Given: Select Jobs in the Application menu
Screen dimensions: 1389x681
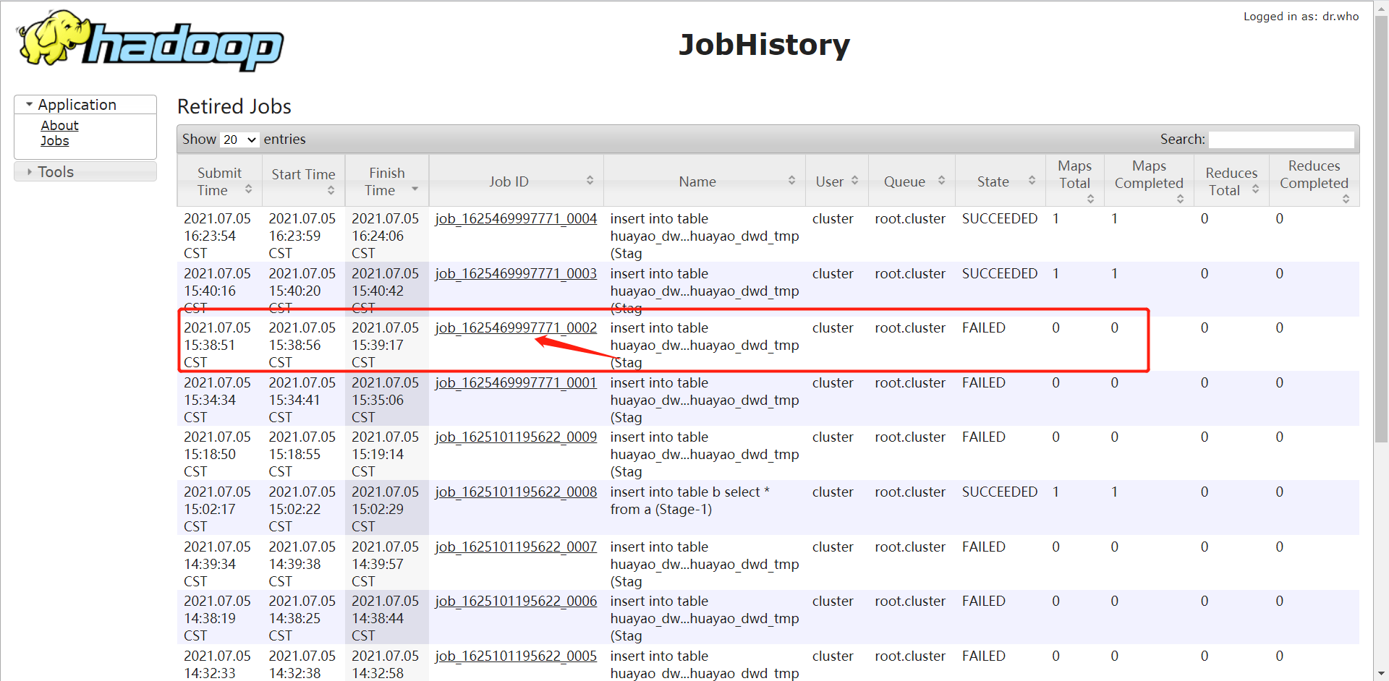Looking at the screenshot, I should click(x=54, y=141).
